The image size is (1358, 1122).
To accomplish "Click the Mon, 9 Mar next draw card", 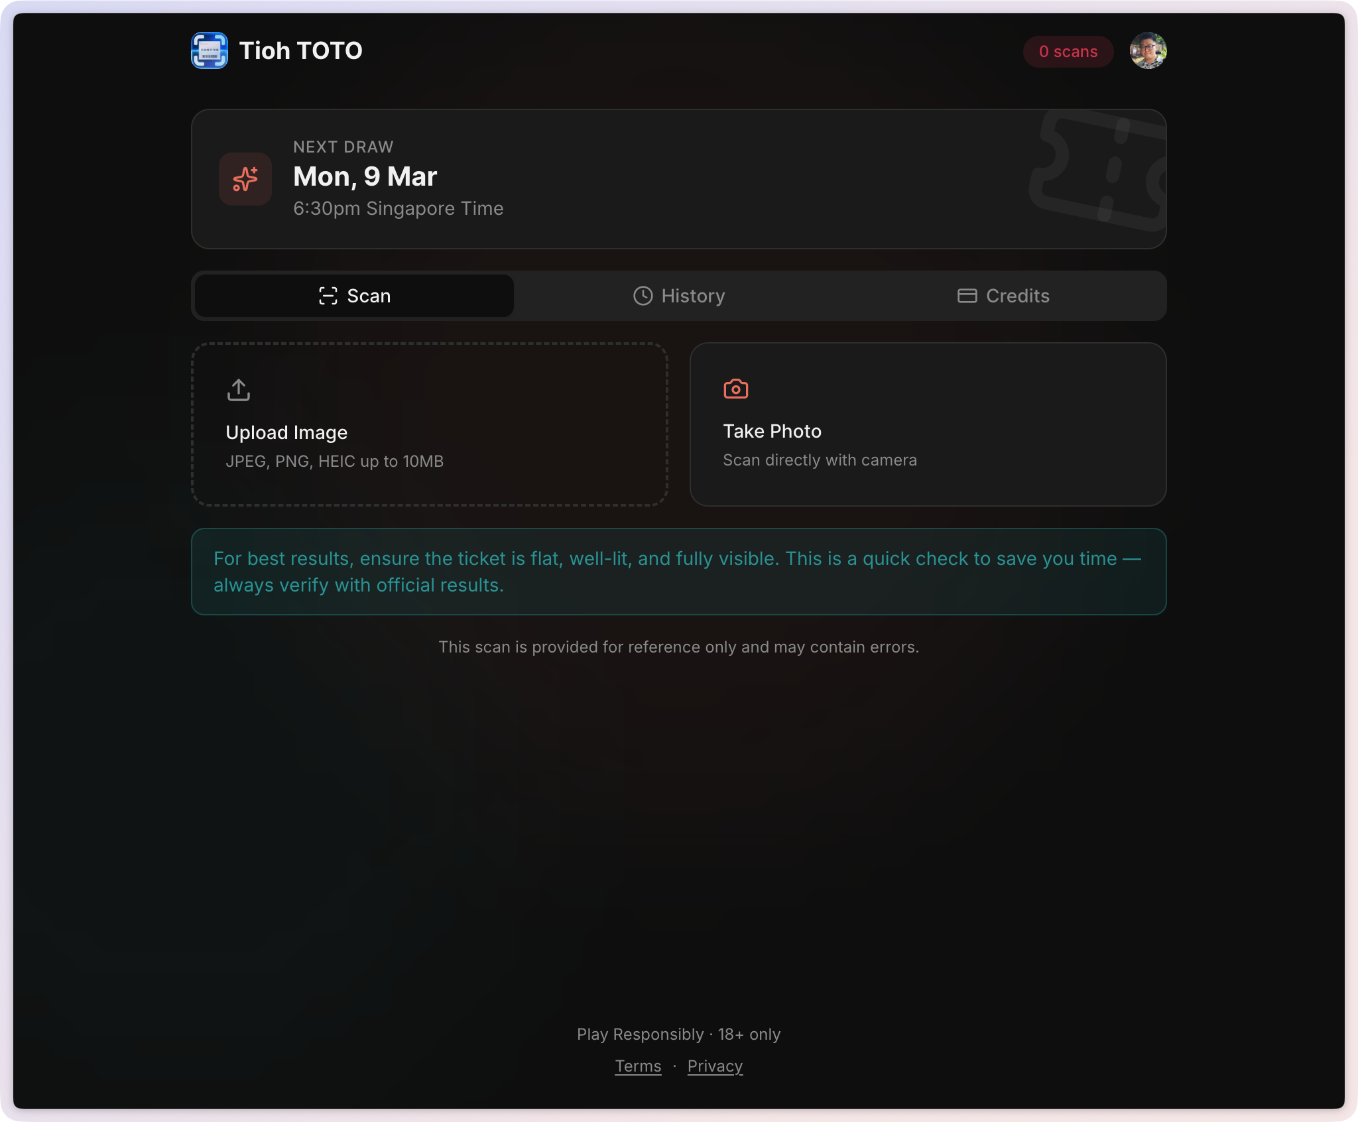I will tap(679, 179).
